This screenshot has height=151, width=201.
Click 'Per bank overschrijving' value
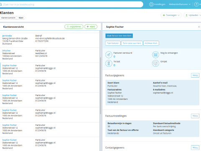coord(165,127)
